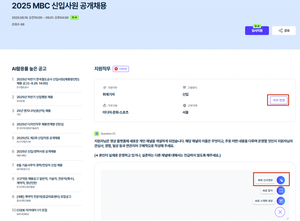This screenshot has width=300, height=221.
Task: Click the round AI 소제목 생성 document icon
Action: (281, 201)
